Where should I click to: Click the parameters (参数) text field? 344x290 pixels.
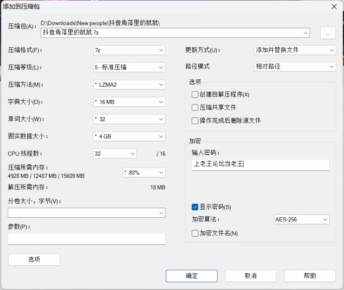tap(86, 239)
